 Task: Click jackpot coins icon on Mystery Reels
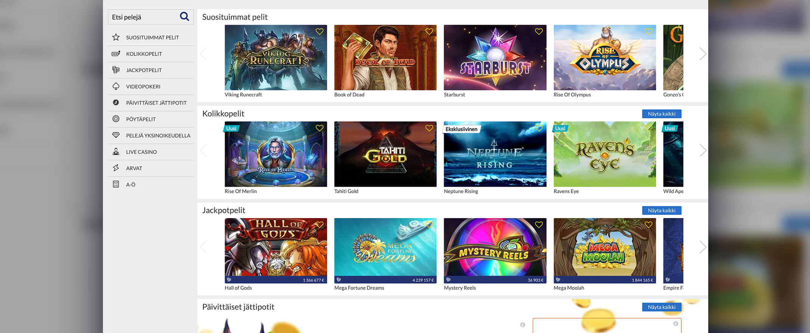click(448, 280)
